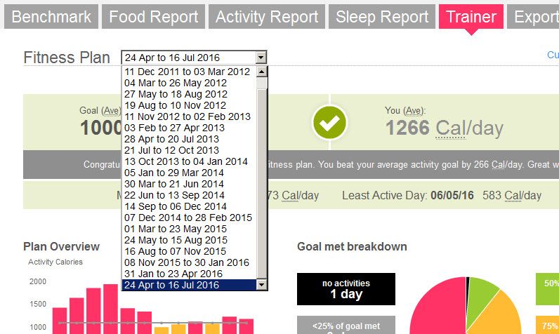The image size is (559, 334).
Task: Click the gray <25% of goal met box
Action: click(x=346, y=325)
